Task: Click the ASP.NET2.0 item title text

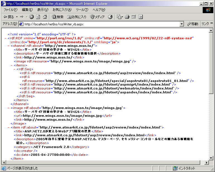Action: pos(58,131)
